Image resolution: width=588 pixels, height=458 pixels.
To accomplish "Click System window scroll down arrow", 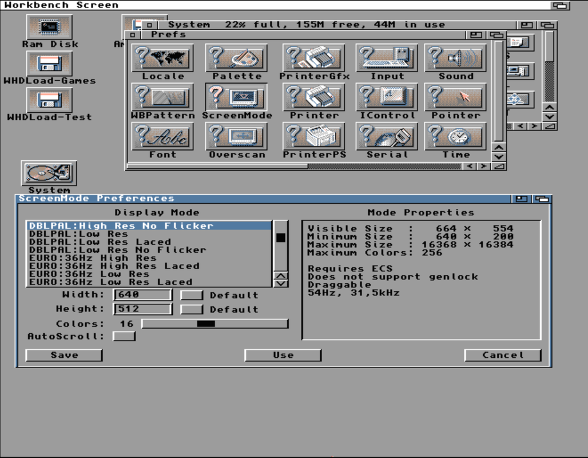I will [x=550, y=116].
